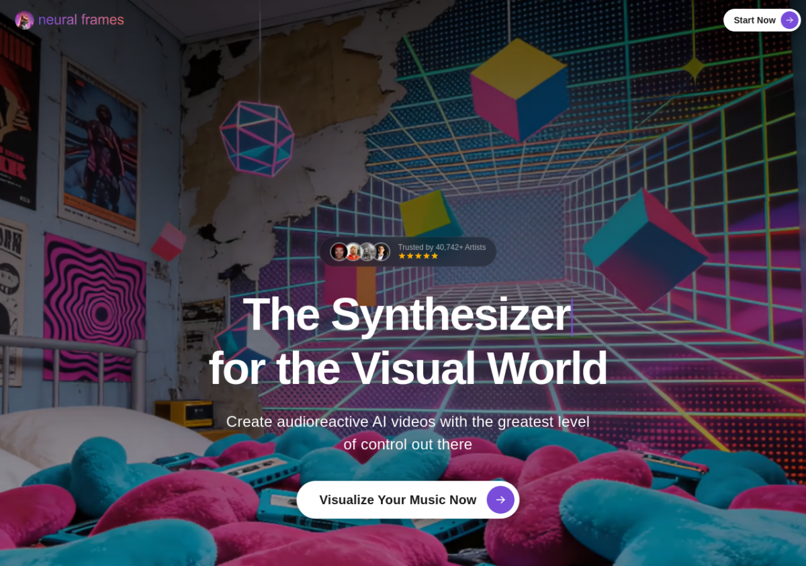This screenshot has height=566, width=806.
Task: Click the purple arrow circle in Visualize button
Action: tap(500, 500)
